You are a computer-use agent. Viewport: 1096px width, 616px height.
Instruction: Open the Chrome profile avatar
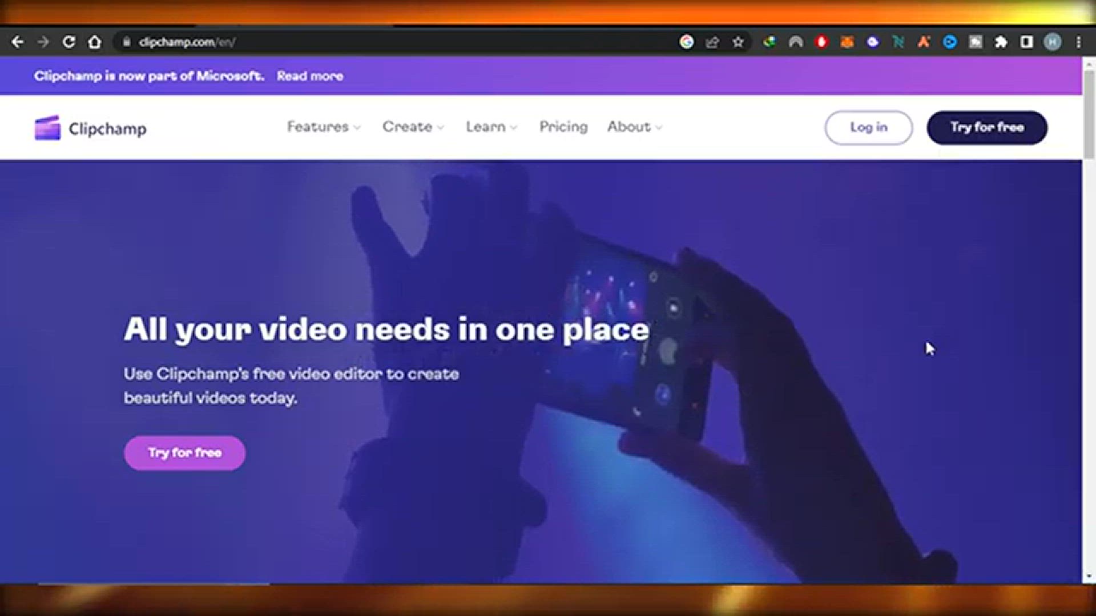click(1053, 42)
